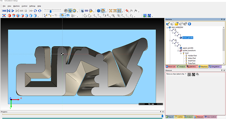226x119 pixels.
Task: Open the Machine menu
Action: [x=16, y=6]
